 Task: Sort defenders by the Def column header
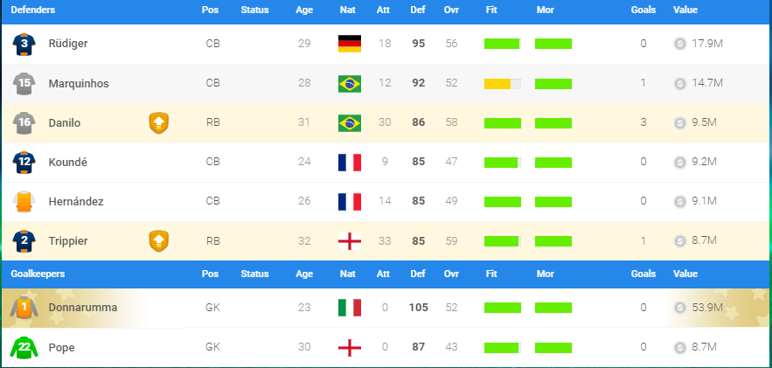(x=418, y=10)
